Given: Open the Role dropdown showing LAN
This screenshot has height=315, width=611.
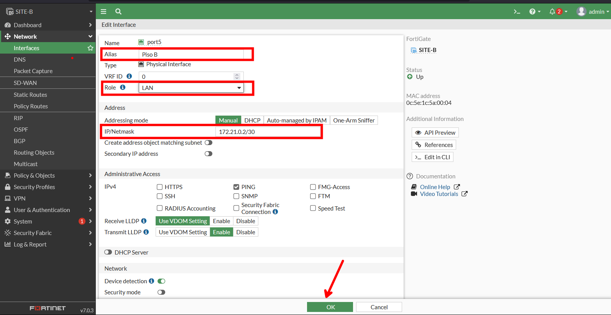Looking at the screenshot, I should [191, 88].
